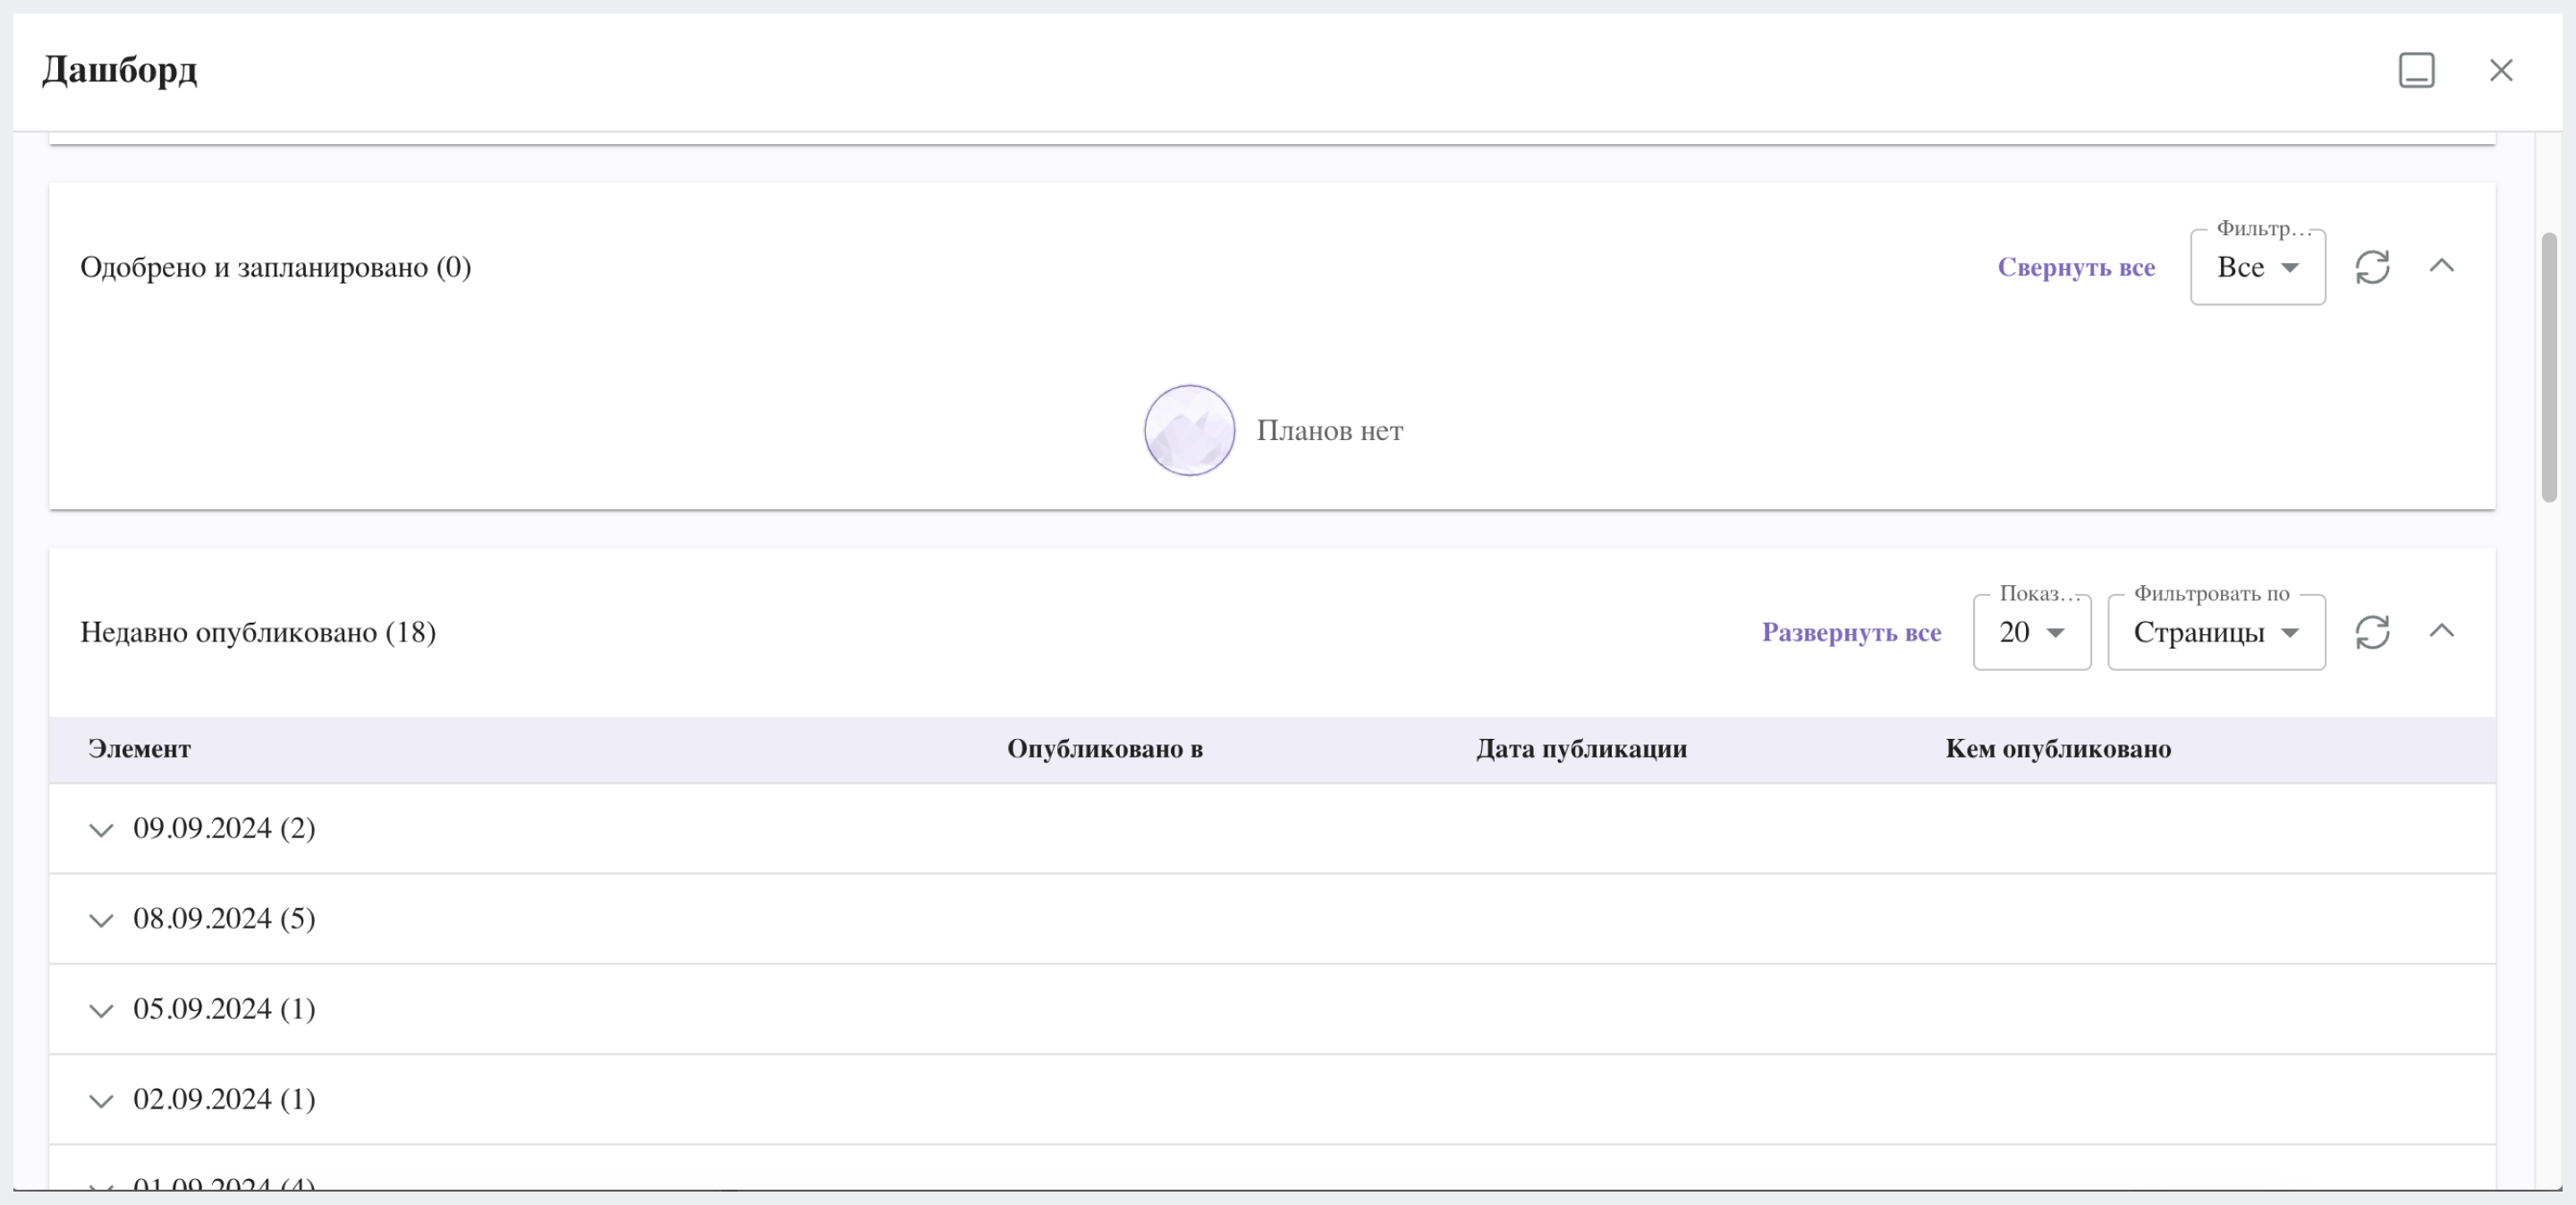Expand the 02.09.2024 (1) group
This screenshot has width=2576, height=1205.
101,1100
